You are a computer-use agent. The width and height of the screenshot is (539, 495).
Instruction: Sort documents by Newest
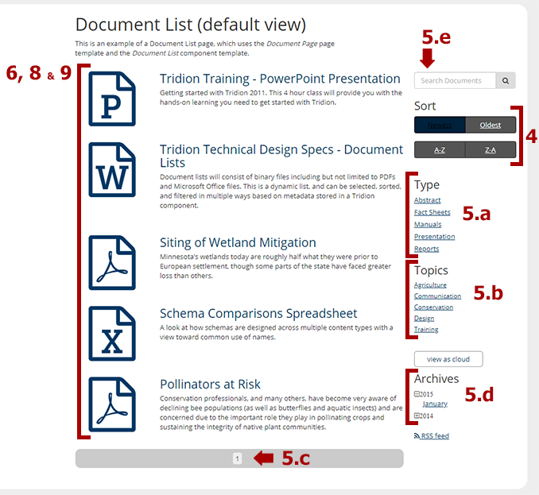[x=440, y=125]
